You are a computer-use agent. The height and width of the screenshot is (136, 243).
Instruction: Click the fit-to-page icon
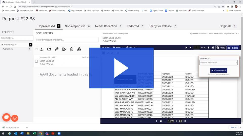coord(180,121)
